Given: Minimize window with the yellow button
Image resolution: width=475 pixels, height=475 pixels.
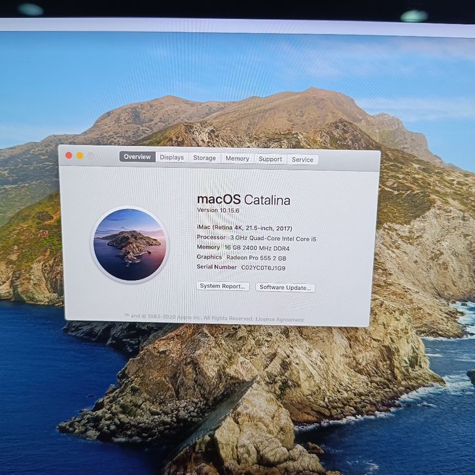Looking at the screenshot, I should [x=80, y=156].
